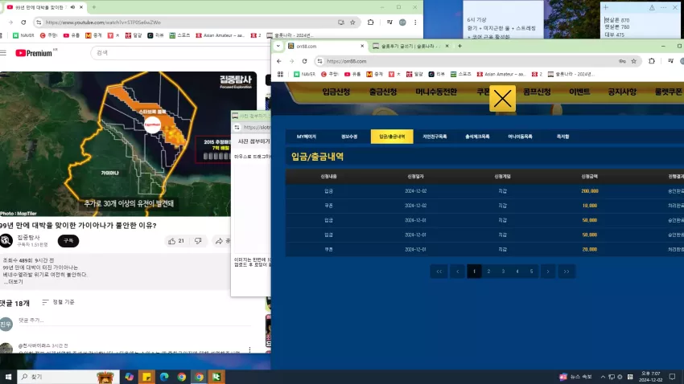Go to pagination page 2
Screen dimensions: 684x384
pos(488,272)
